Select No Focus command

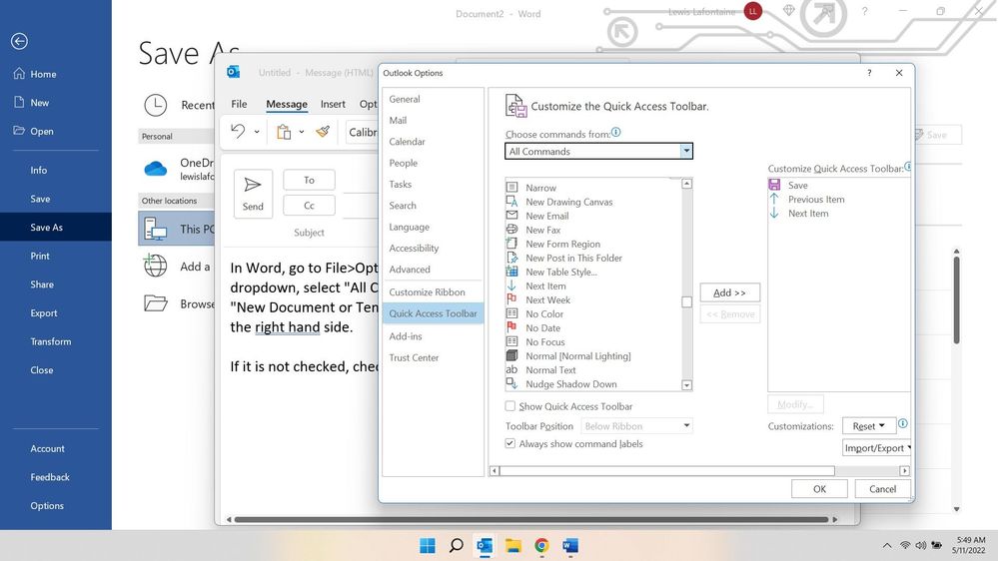[x=544, y=341]
